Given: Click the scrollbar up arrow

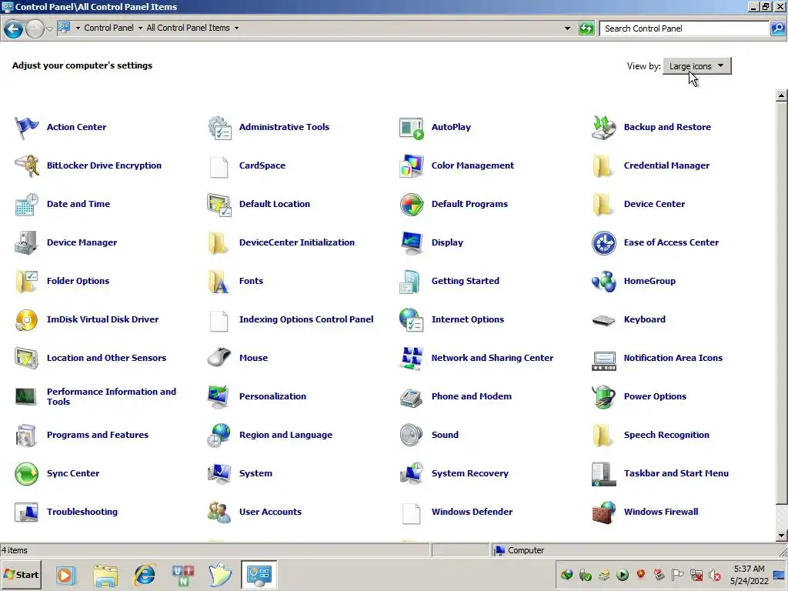Looking at the screenshot, I should point(781,95).
